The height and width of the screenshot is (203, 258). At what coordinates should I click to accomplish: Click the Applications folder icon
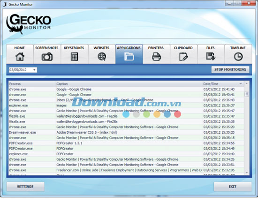pos(129,57)
